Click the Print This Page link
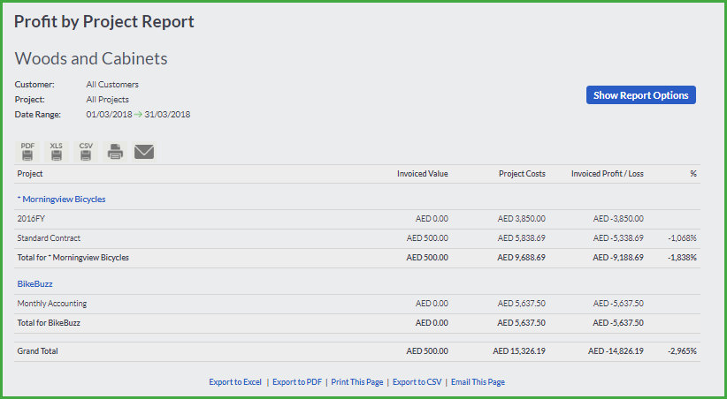 [x=357, y=382]
